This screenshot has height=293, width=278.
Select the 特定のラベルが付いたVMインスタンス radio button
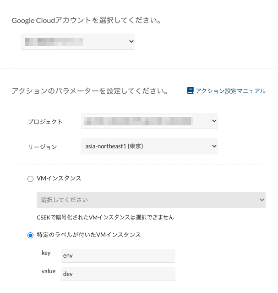tap(31, 235)
